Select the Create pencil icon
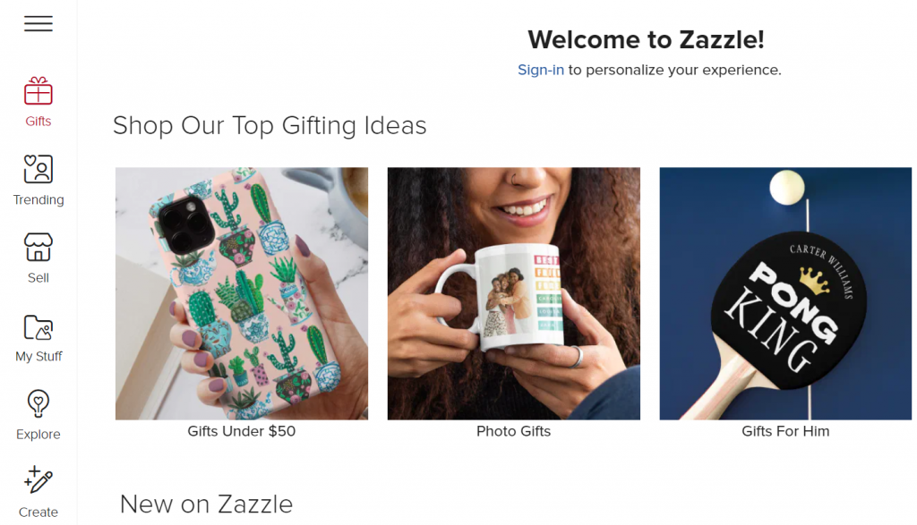The height and width of the screenshot is (525, 917). pos(38,480)
